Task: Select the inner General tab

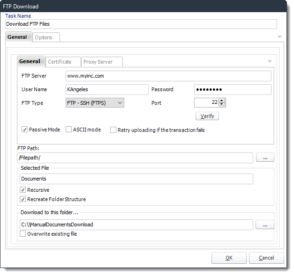Action: [x=31, y=61]
